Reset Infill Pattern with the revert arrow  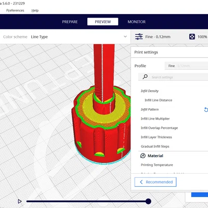pos(206,109)
